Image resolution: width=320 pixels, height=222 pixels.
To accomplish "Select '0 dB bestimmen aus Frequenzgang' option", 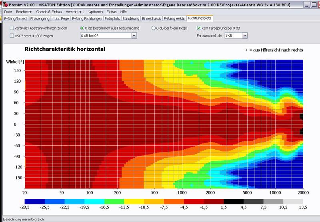I will (x=82, y=28).
